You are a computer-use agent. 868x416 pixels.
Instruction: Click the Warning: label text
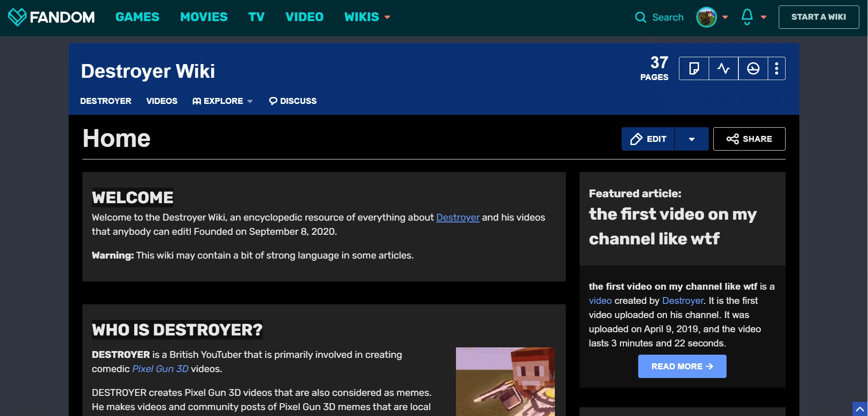(x=113, y=255)
